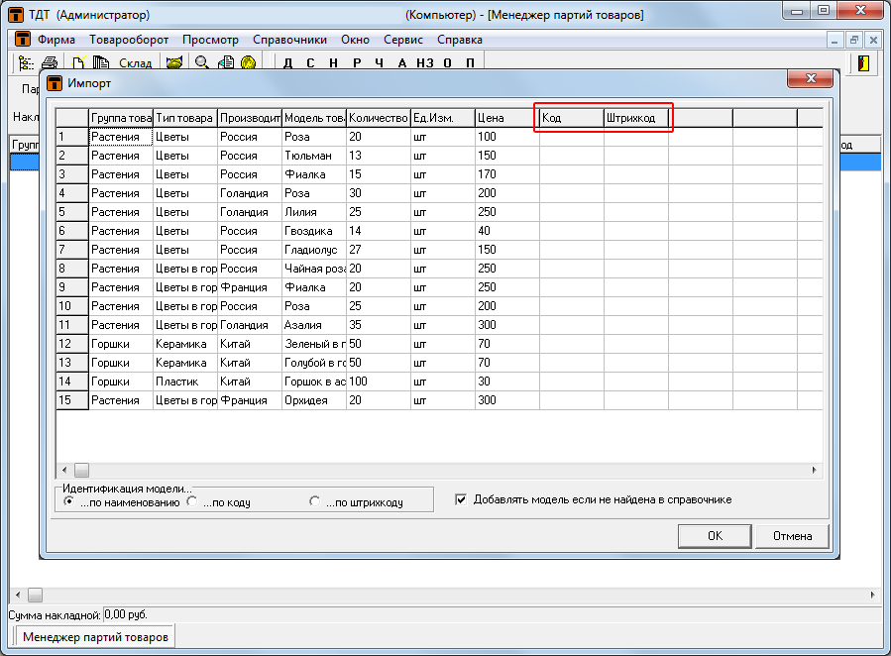Screen dimensions: 891x656
Task: Click the orange application icon in the menu bar
Action: tap(23, 40)
